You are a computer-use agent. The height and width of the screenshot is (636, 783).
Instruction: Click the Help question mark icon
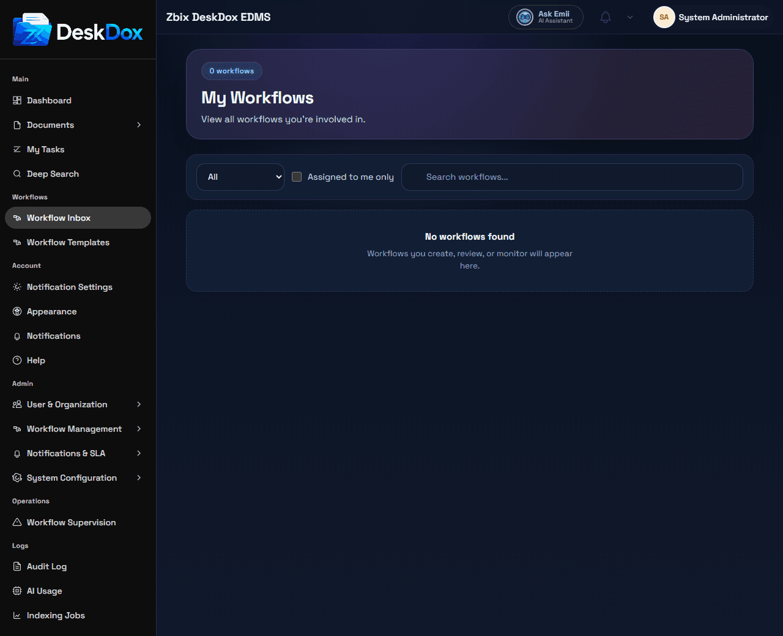[17, 360]
